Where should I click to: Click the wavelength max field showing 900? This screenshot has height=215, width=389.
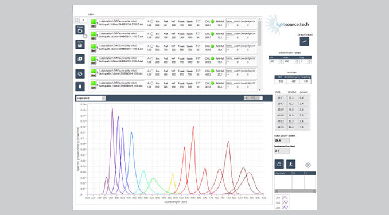point(289,61)
